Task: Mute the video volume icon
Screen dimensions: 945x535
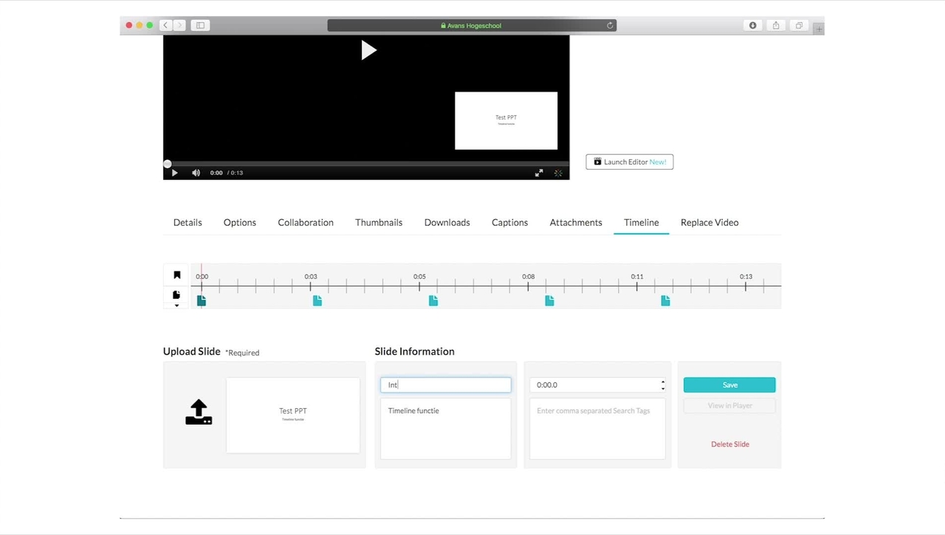Action: tap(196, 173)
